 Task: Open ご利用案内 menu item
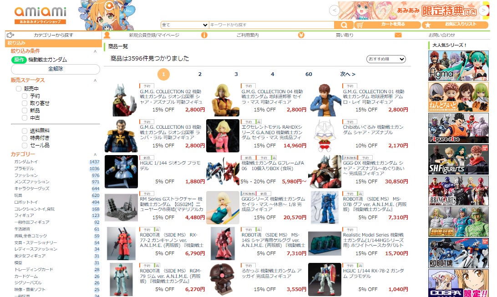click(x=248, y=35)
